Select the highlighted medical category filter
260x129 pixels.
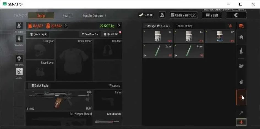(241, 98)
